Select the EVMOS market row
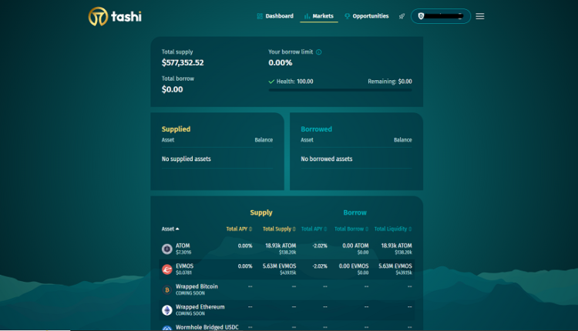This screenshot has width=578, height=331. 287,269
